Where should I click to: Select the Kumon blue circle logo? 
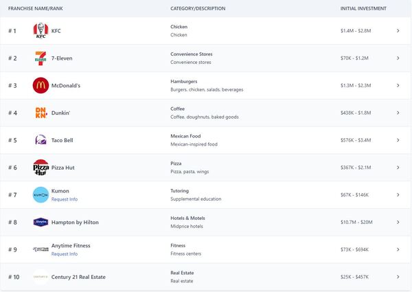41,194
